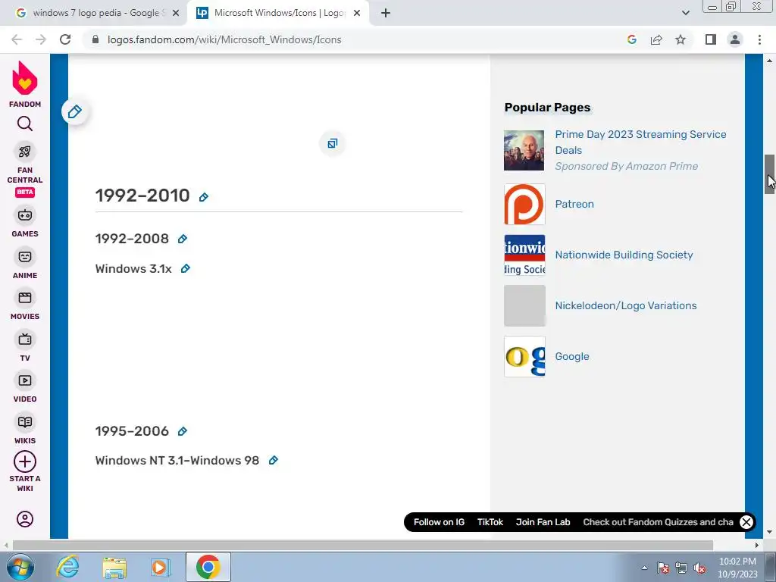The height and width of the screenshot is (582, 776).
Task: Open Windows Media Player from the taskbar
Action: 161,568
